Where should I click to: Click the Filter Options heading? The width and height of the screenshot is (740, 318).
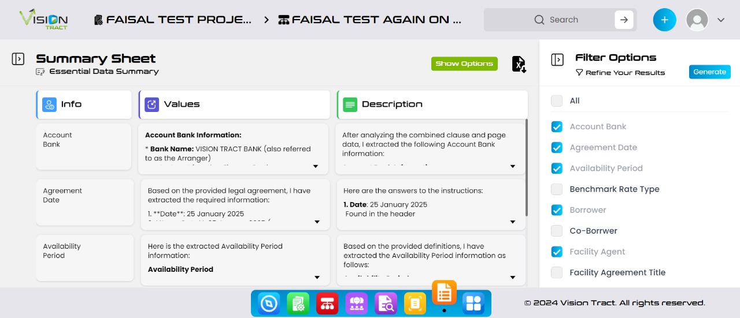point(616,58)
